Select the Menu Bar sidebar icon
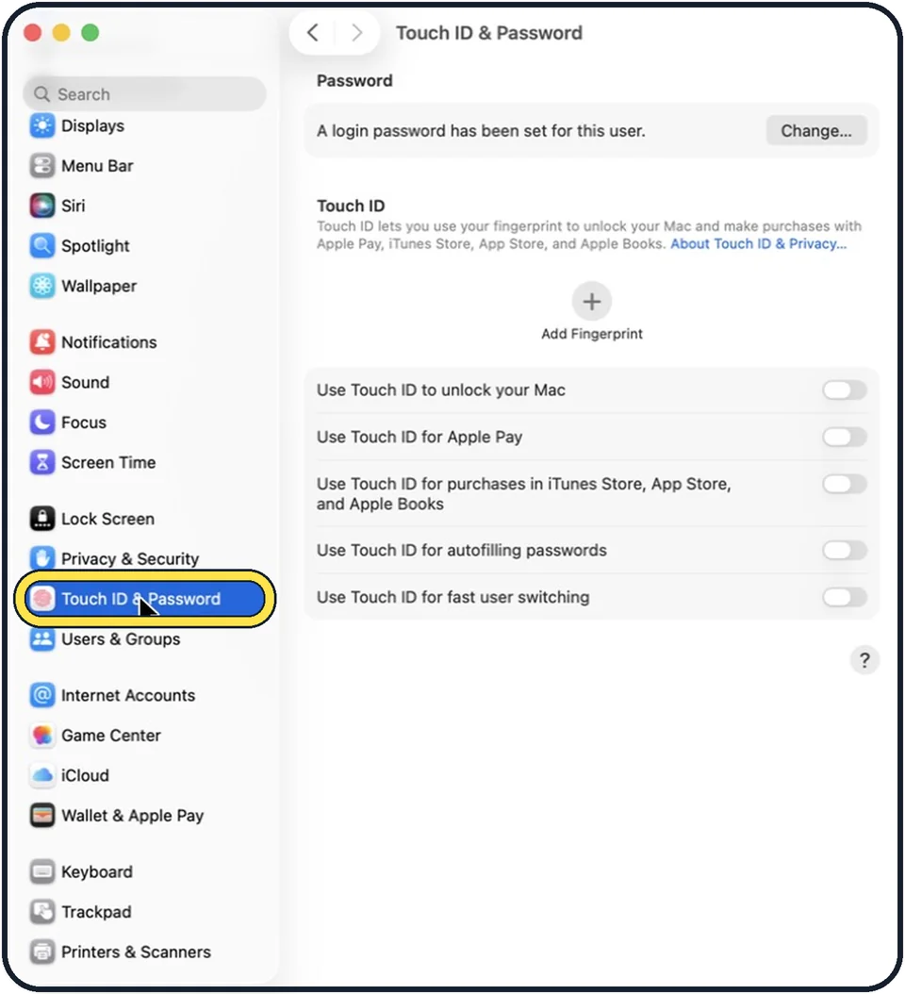905x994 pixels. pyautogui.click(x=42, y=166)
